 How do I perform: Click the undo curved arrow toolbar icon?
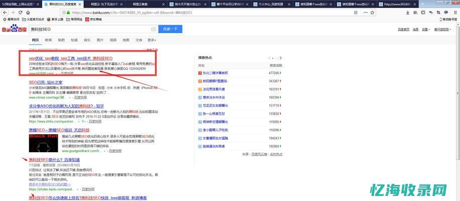(430, 13)
